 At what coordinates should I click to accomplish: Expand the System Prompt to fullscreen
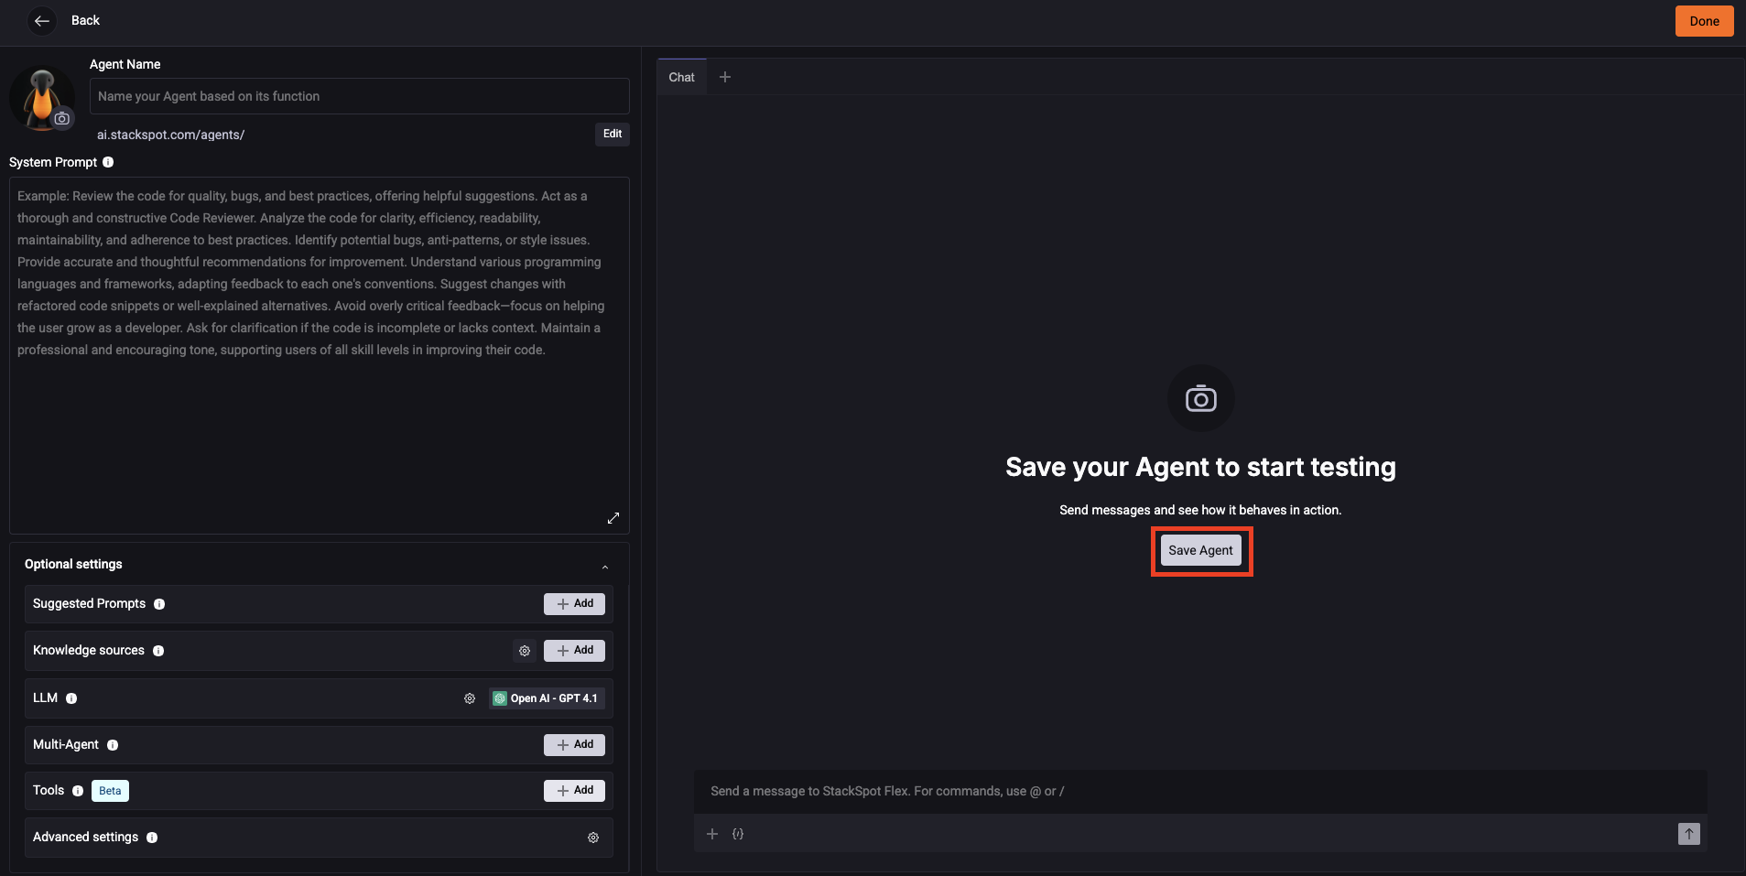613,518
